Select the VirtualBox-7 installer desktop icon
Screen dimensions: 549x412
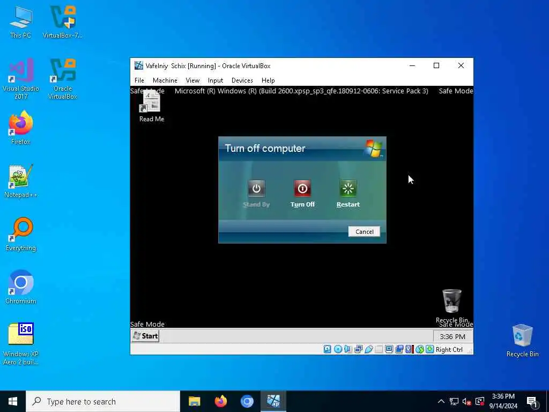(x=63, y=23)
